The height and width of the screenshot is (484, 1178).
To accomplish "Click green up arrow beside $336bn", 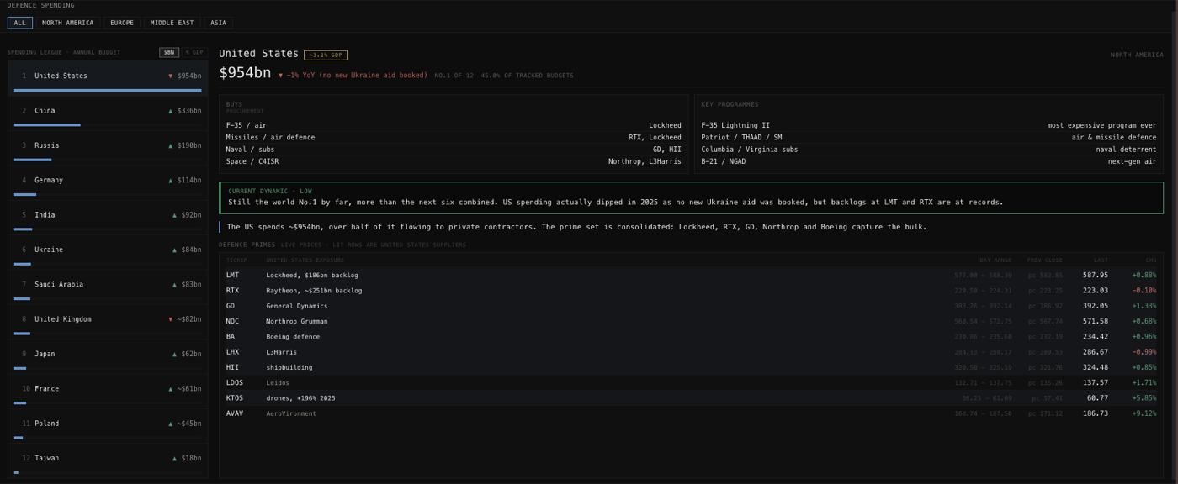I will (x=171, y=111).
